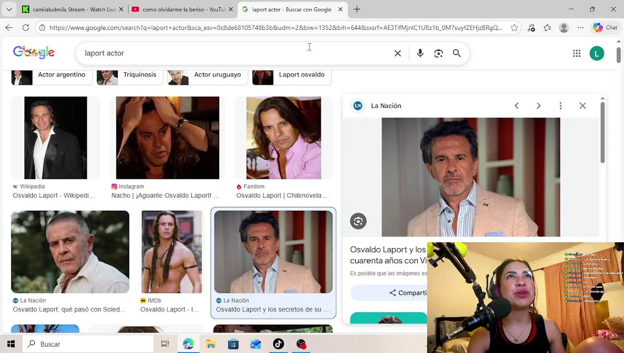Screen dimensions: 624x353
Task: Close the laport actor Google tab
Action: 340,9
